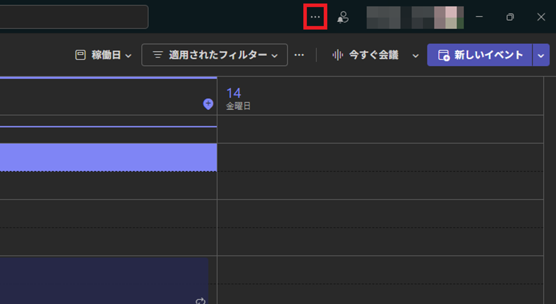Open the 適用されたフィルター dropdown
556x304 pixels.
(x=215, y=55)
